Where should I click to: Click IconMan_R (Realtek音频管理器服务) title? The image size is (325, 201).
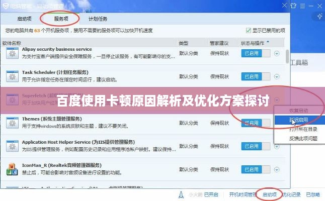tap(62, 165)
